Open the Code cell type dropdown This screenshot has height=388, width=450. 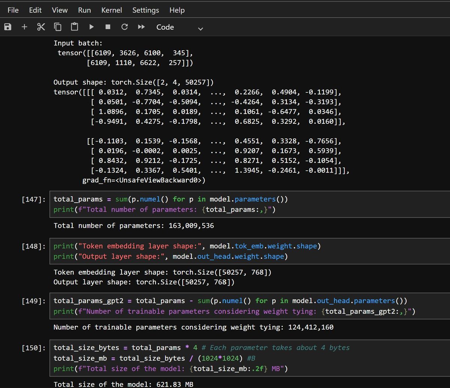(180, 27)
